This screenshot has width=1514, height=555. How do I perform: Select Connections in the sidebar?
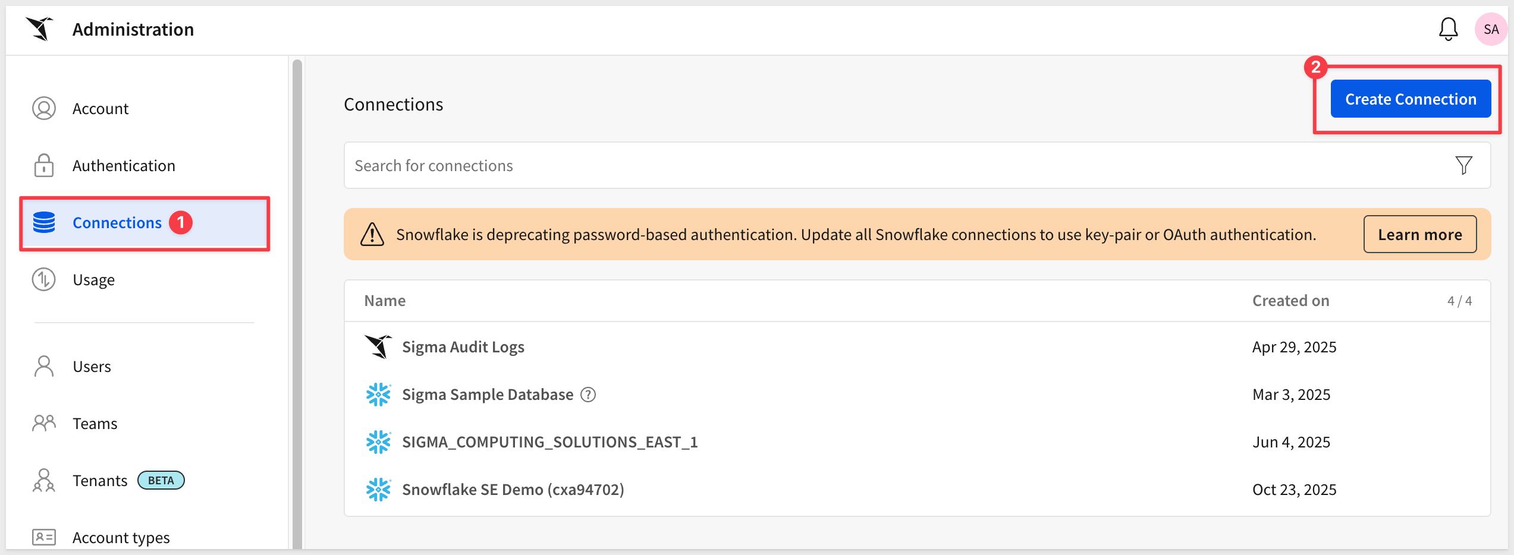(x=117, y=223)
